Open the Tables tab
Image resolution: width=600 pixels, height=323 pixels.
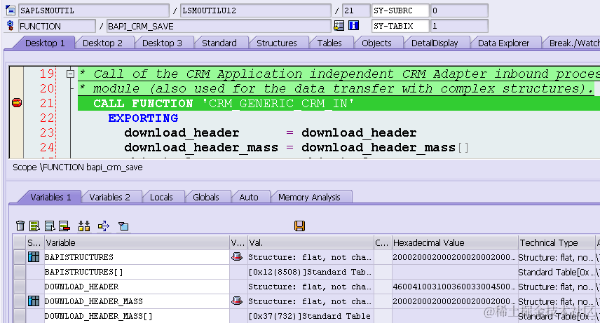click(329, 43)
